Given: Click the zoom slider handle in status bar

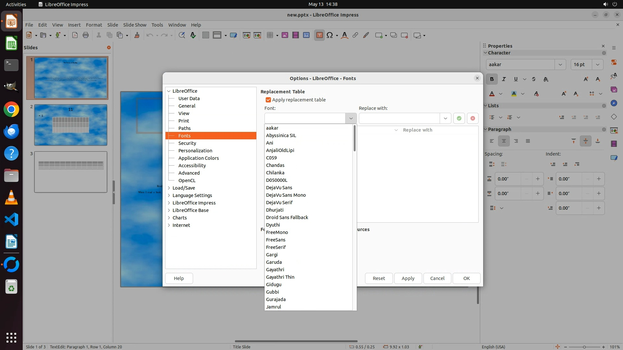Looking at the screenshot, I should pos(584,347).
